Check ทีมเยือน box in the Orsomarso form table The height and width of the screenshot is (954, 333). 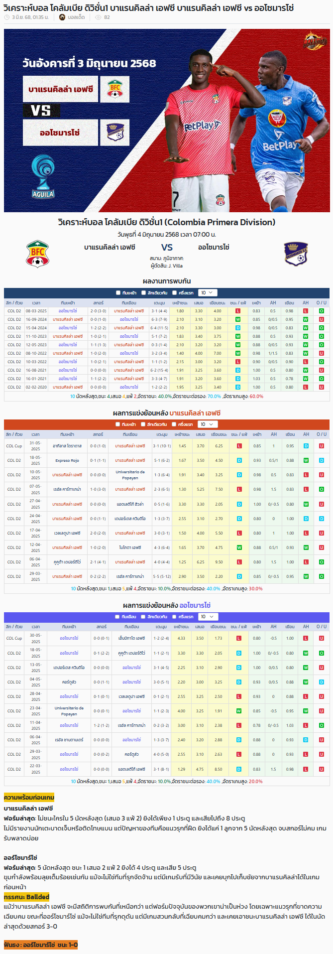(x=118, y=617)
